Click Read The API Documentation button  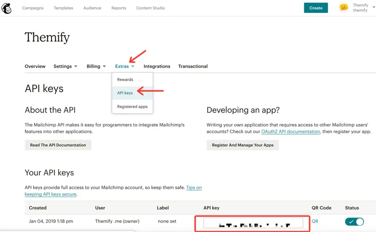(x=58, y=145)
